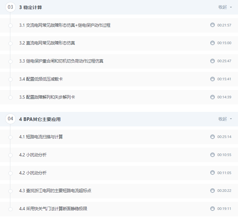Click the lock icon beside duration 00:11:05
This screenshot has height=217, width=238.
[212, 173]
